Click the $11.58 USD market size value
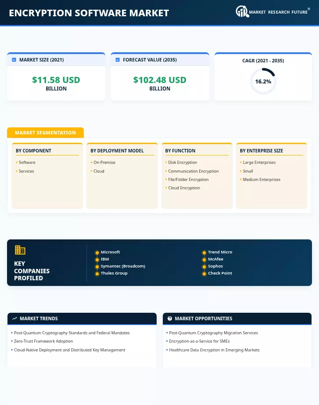Screen dimensions: 319x405 coord(56,80)
